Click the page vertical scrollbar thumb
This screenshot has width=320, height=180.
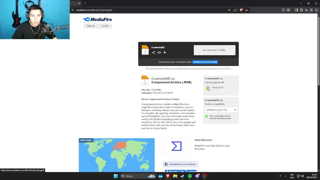tap(319, 51)
